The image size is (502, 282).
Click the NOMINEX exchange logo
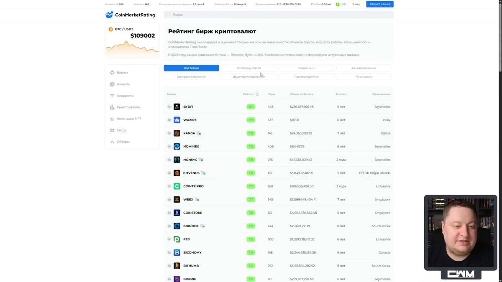click(177, 147)
